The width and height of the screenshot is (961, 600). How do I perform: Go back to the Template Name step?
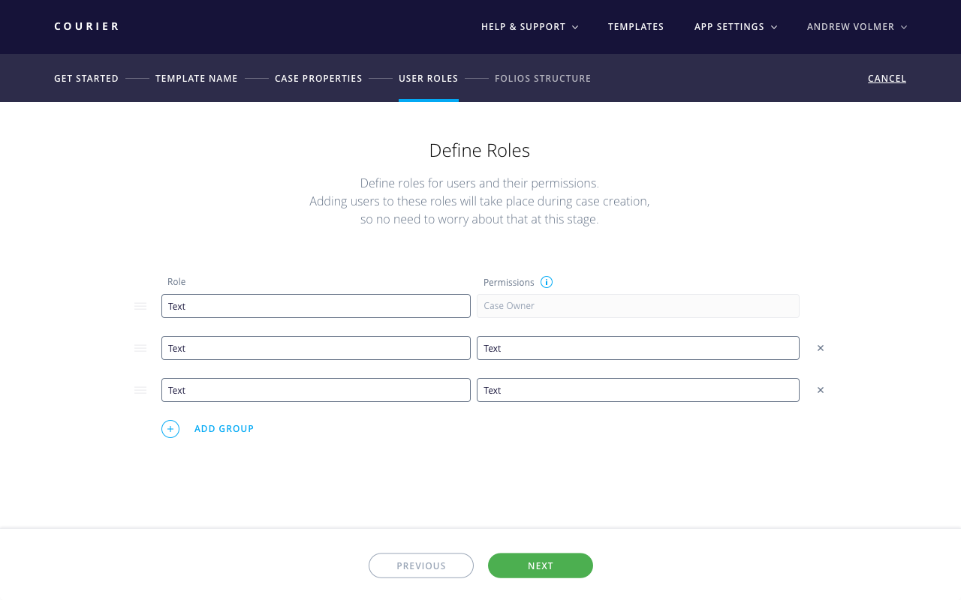[x=197, y=78]
